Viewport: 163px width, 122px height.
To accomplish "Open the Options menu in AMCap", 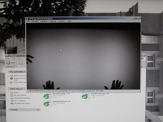I will pos(44,21).
